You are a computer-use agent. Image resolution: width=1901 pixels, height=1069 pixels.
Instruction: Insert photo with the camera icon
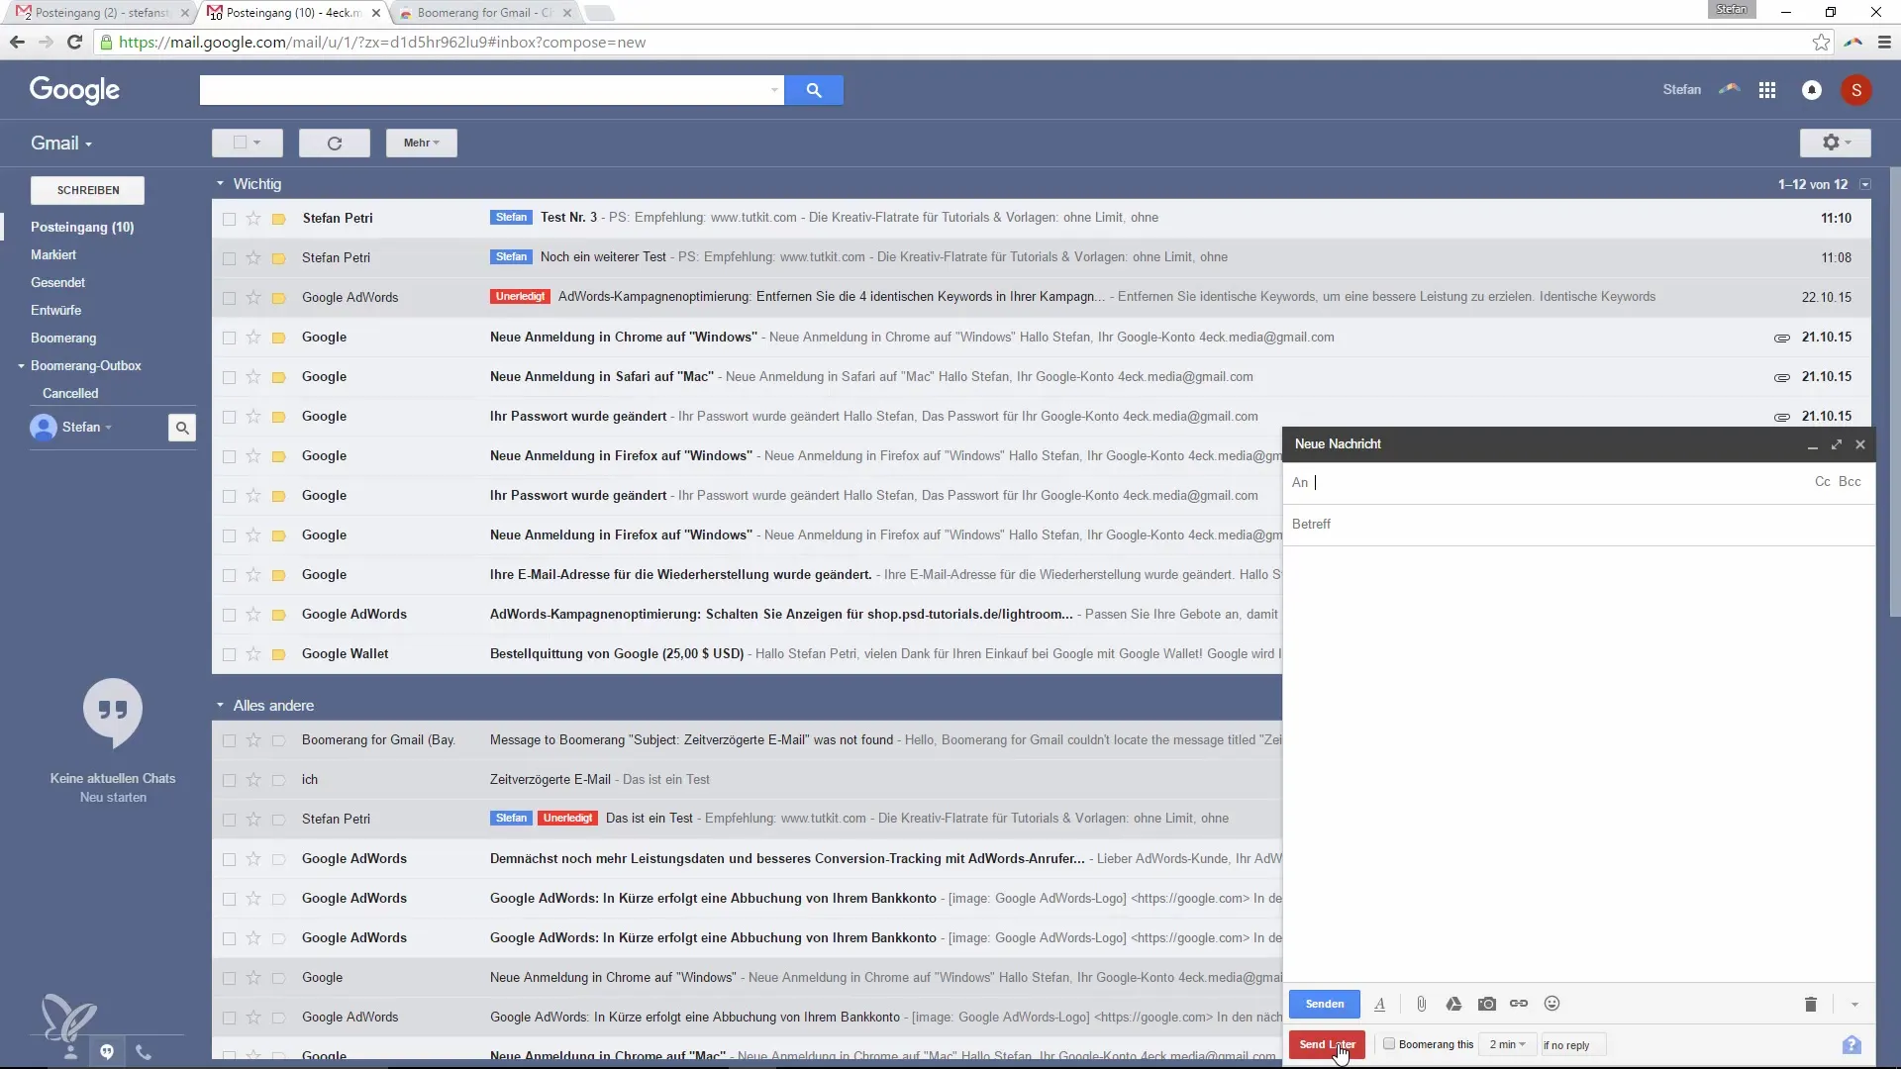(1487, 1004)
